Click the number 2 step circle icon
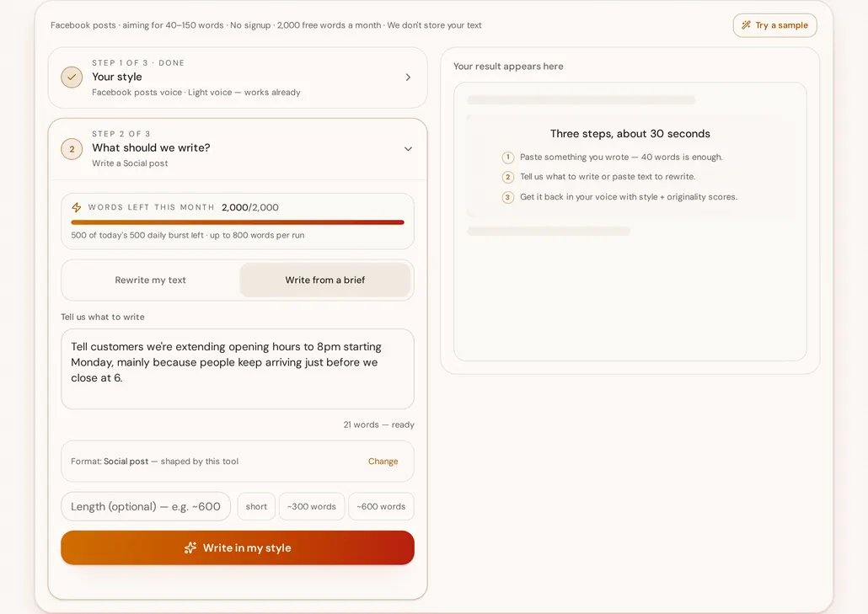 72,149
